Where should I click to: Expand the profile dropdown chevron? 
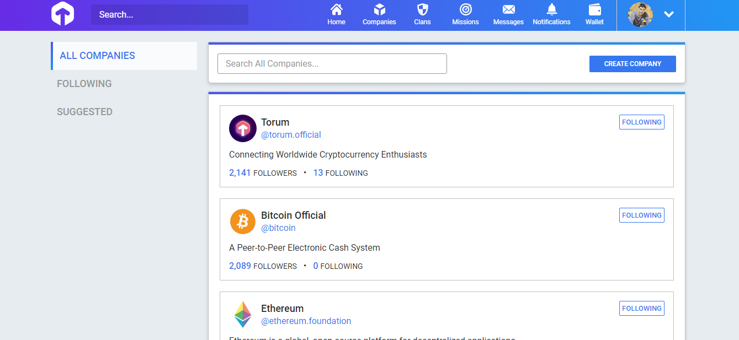669,14
